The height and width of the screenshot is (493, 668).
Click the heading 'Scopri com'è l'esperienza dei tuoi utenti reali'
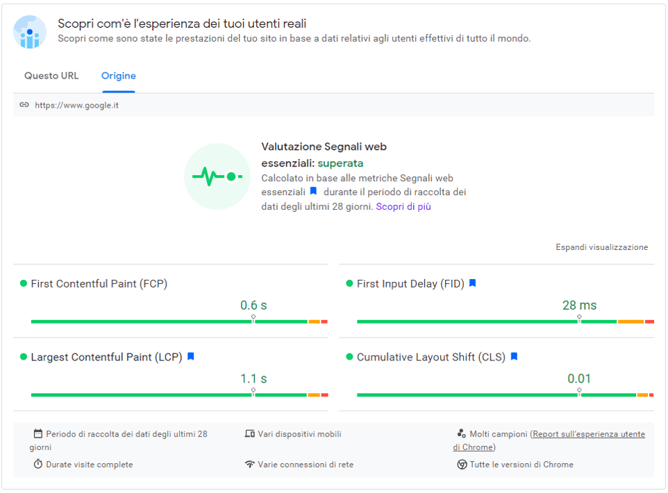pos(183,24)
